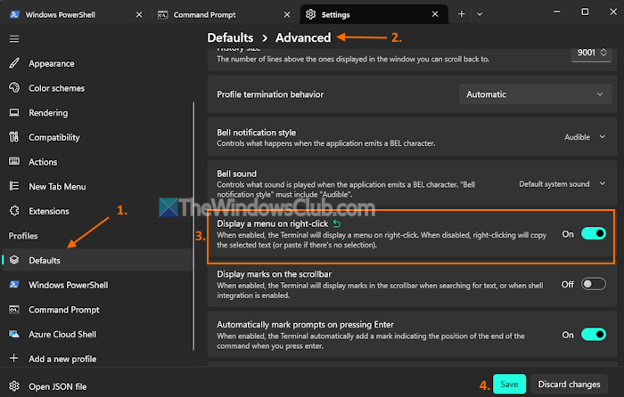Go to Rendering settings
624x397 pixels.
(x=97, y=112)
